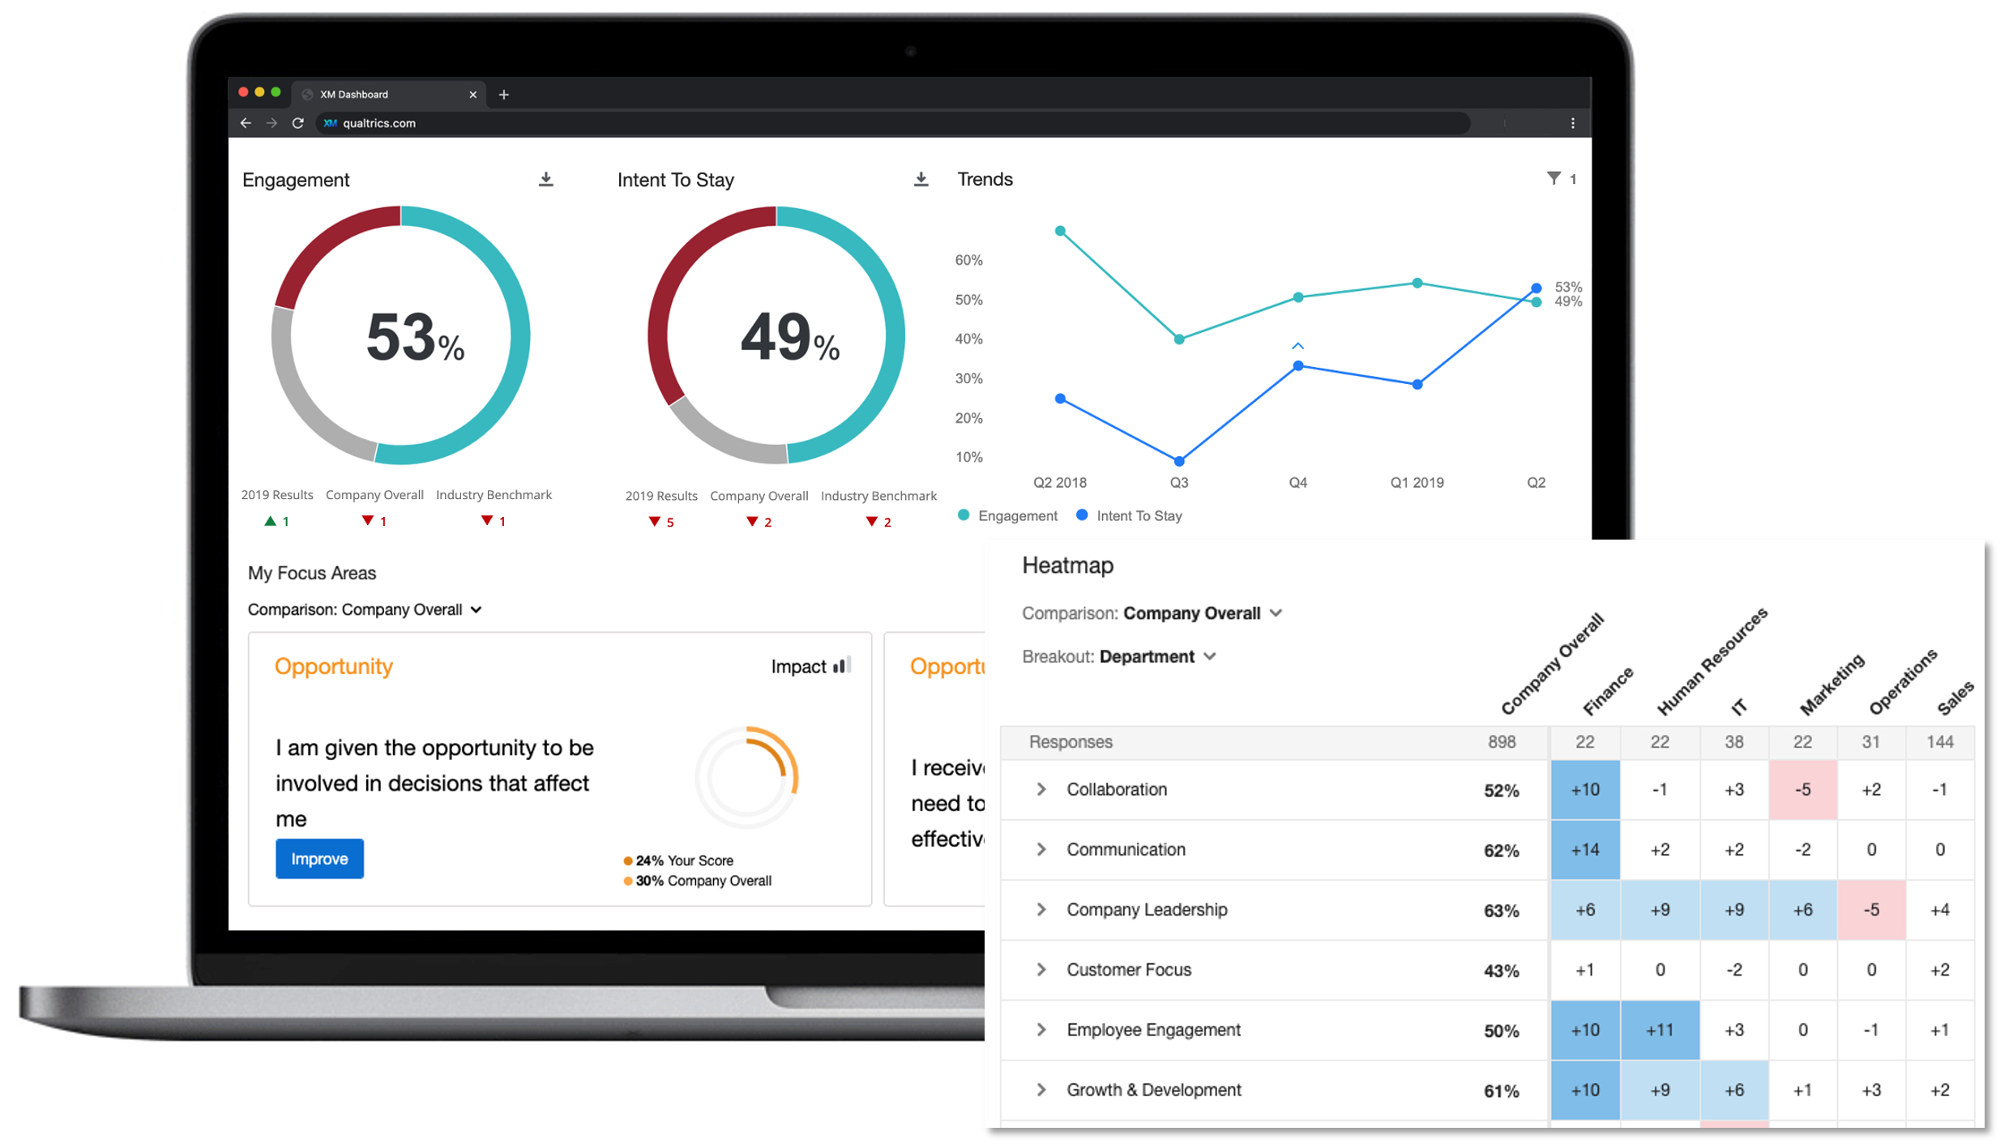2013x1144 pixels.
Task: Reload the qualtrics.com page
Action: [297, 123]
